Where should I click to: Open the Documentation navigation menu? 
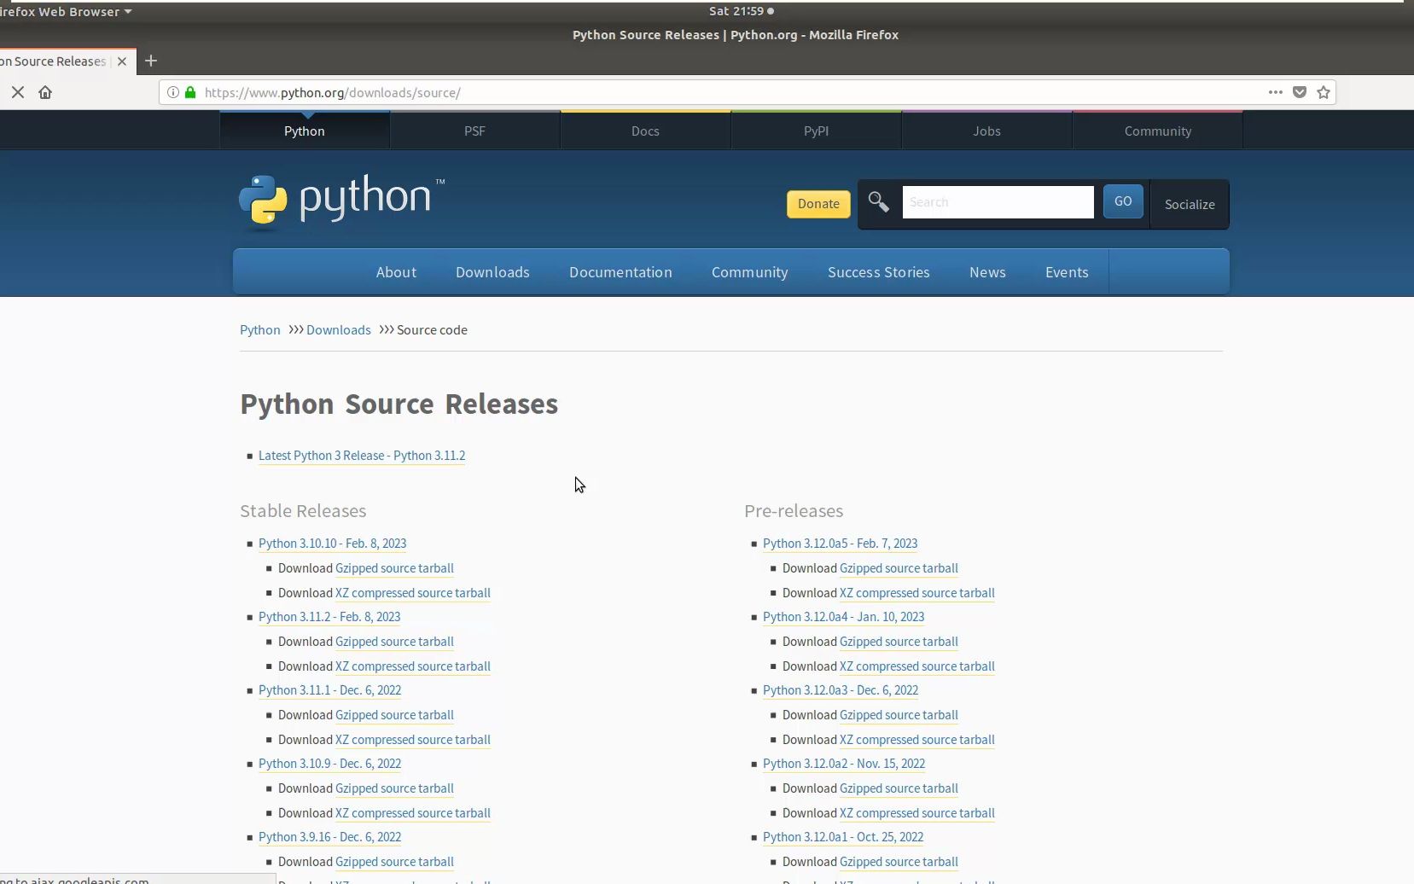pyautogui.click(x=620, y=272)
